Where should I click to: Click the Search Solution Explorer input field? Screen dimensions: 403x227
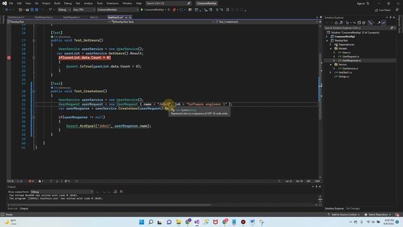coord(357,28)
